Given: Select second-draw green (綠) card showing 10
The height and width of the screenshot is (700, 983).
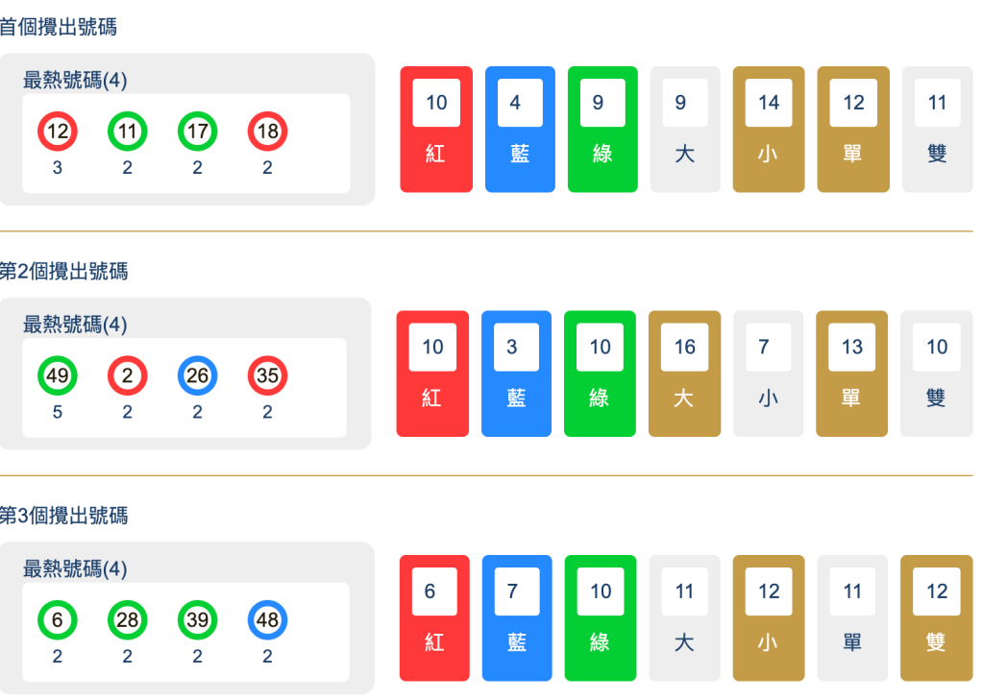Looking at the screenshot, I should point(600,374).
